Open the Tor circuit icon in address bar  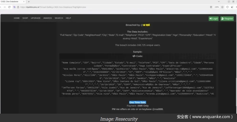point(14,7)
